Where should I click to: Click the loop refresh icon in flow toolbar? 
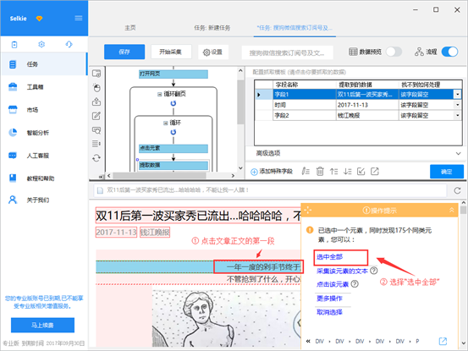click(x=96, y=158)
